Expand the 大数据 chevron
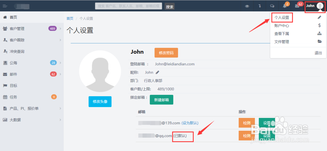Image resolution: width=327 pixels, height=151 pixels. coord(60,120)
